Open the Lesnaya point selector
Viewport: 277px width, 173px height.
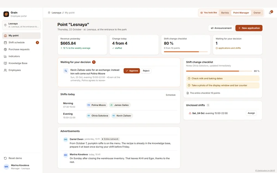[x=21, y=25]
